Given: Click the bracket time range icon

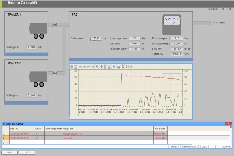Looking at the screenshot, I should (127, 67).
